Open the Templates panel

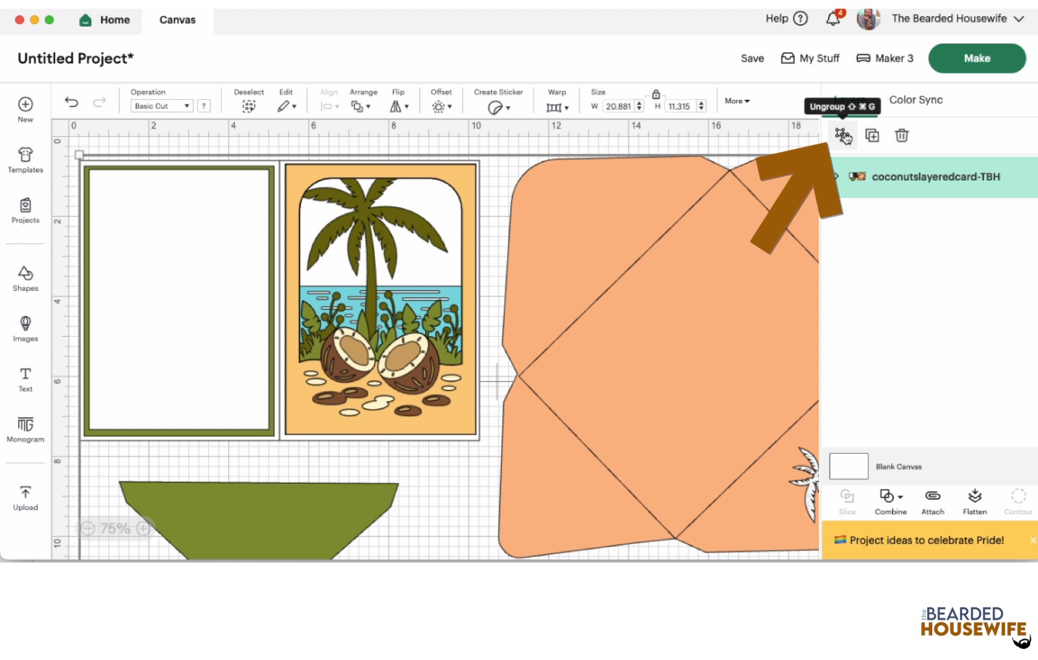click(x=25, y=160)
